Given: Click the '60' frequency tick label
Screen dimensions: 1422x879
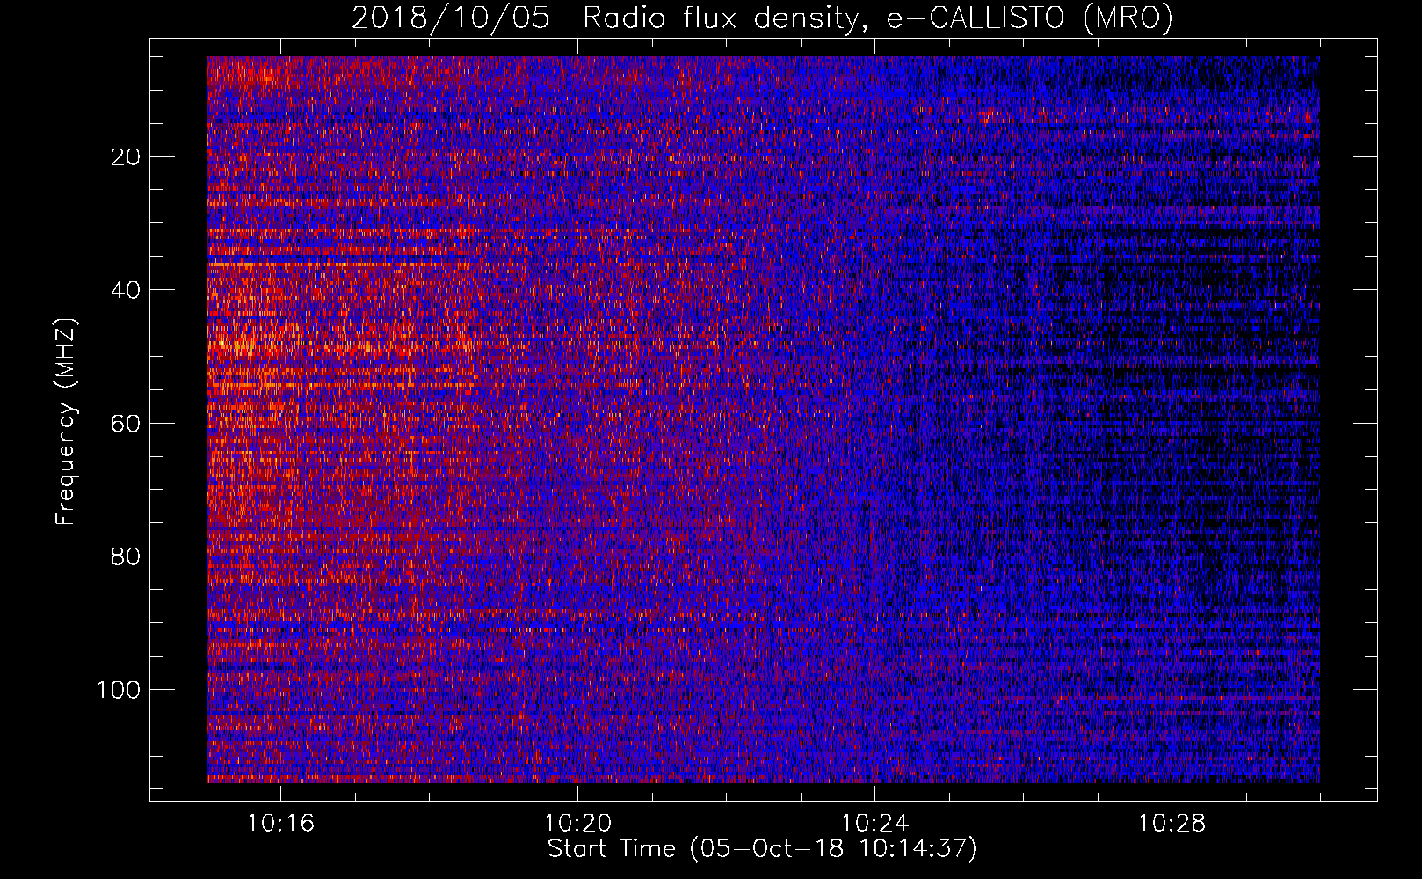Looking at the screenshot, I should pyautogui.click(x=127, y=424).
